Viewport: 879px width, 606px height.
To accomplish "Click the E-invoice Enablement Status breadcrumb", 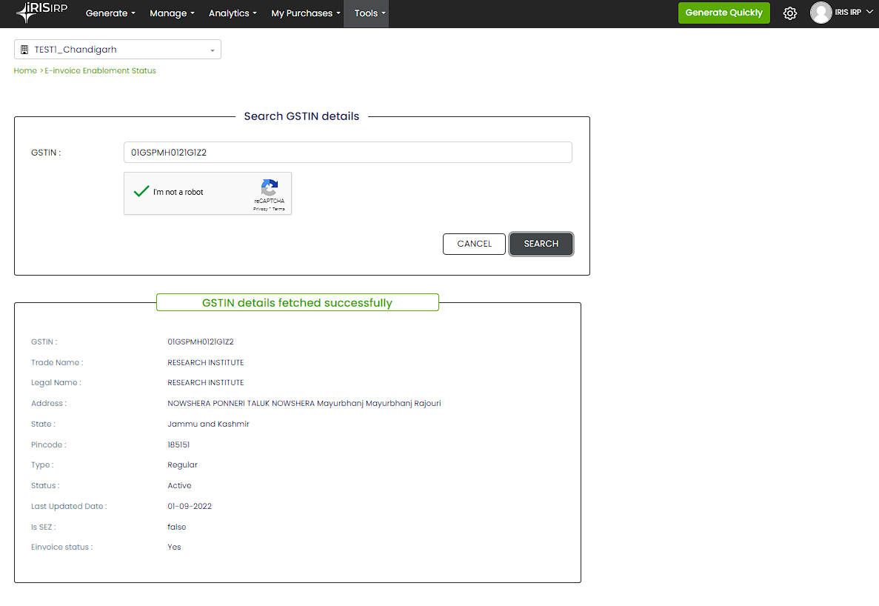I will tap(100, 71).
